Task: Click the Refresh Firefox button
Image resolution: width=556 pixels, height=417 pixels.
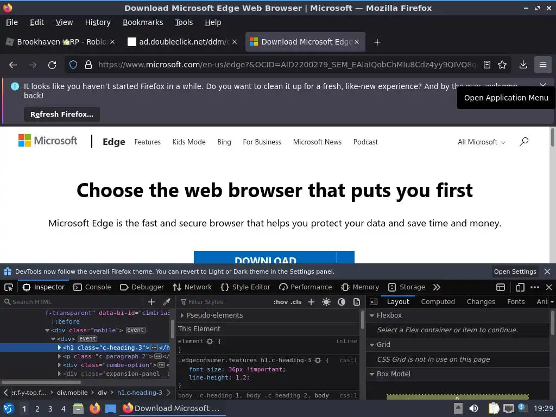Action: pyautogui.click(x=62, y=115)
